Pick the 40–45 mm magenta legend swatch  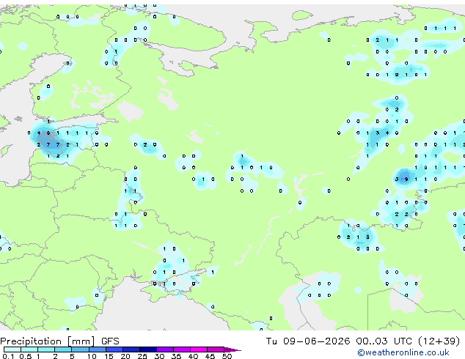(x=199, y=349)
